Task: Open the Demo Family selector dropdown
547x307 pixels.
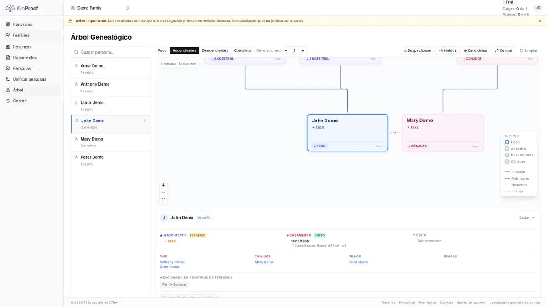Action: (100, 8)
